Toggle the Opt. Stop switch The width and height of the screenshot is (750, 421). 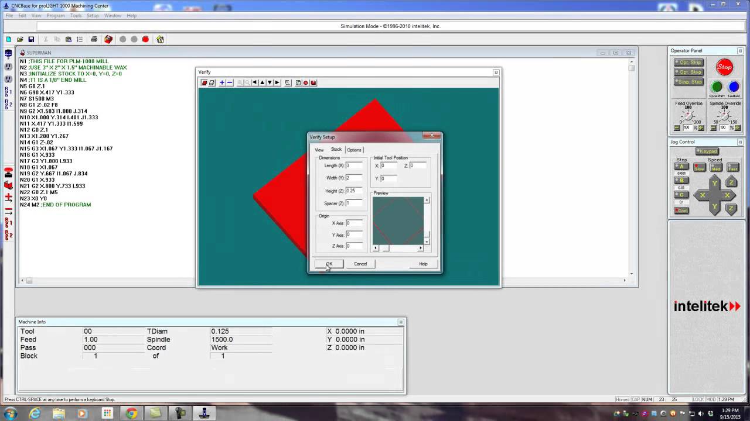[688, 72]
